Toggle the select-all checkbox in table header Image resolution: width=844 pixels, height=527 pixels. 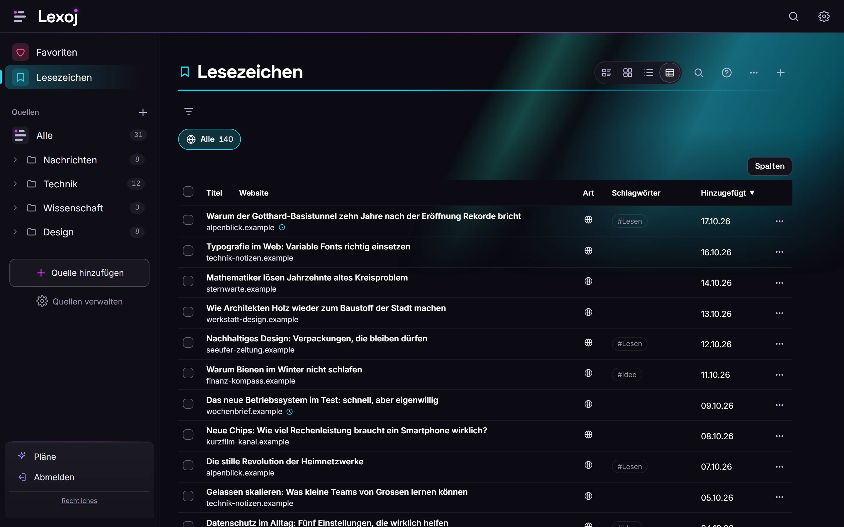click(188, 191)
